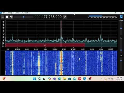Click the VFO marker at 27.285 MHz
Image resolution: width=124 pixels, height=93 pixels.
61,34
